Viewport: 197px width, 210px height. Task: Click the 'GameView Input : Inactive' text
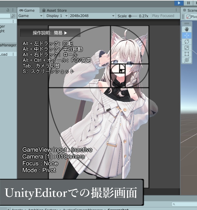coord(57,150)
